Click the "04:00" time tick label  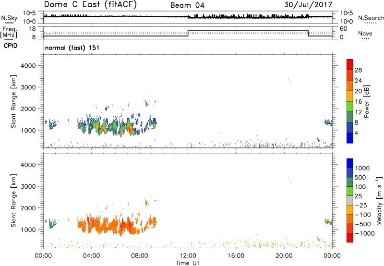tap(91, 256)
